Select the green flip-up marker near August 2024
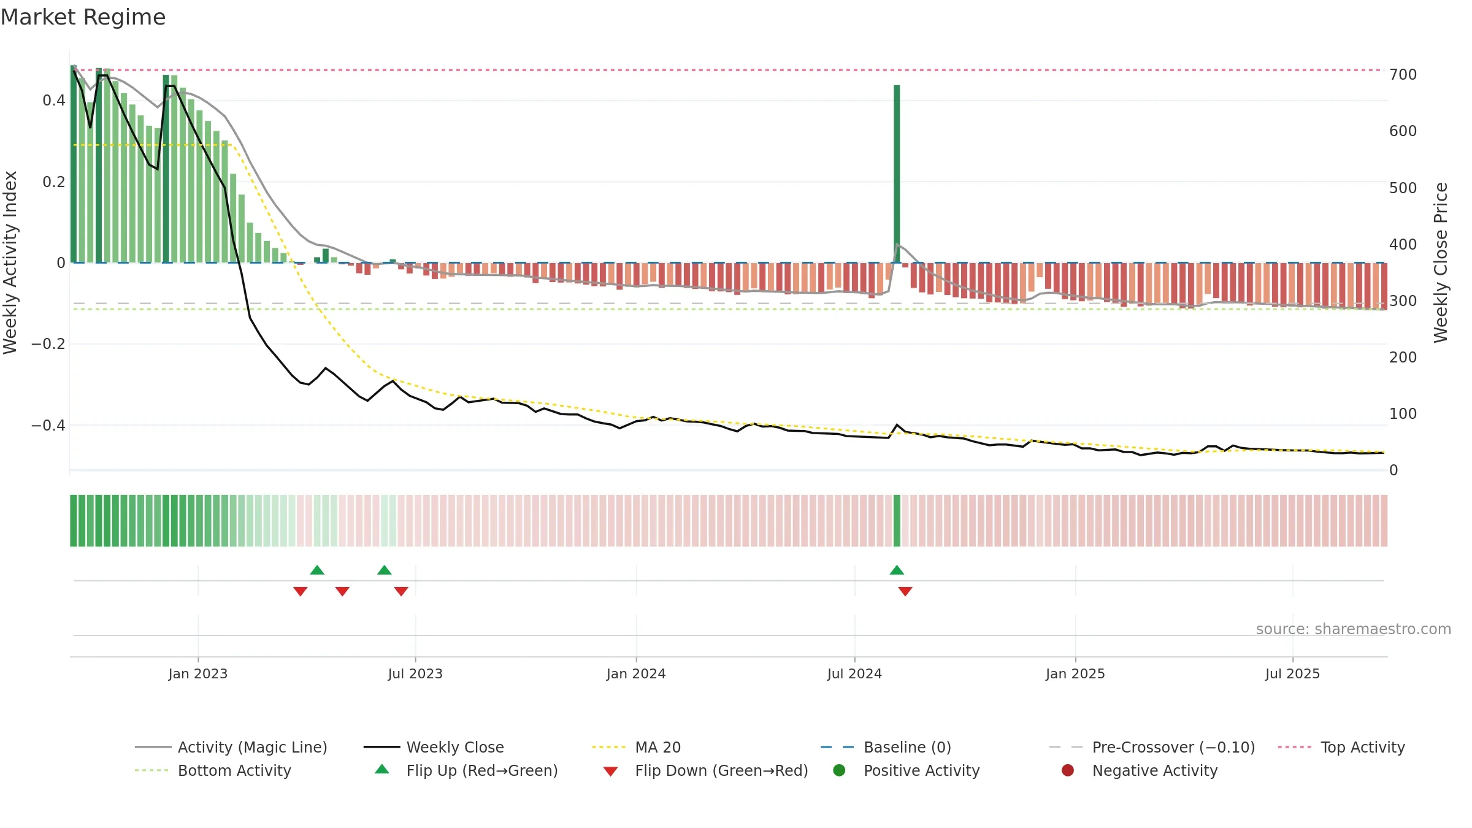The width and height of the screenshot is (1472, 828). click(897, 570)
